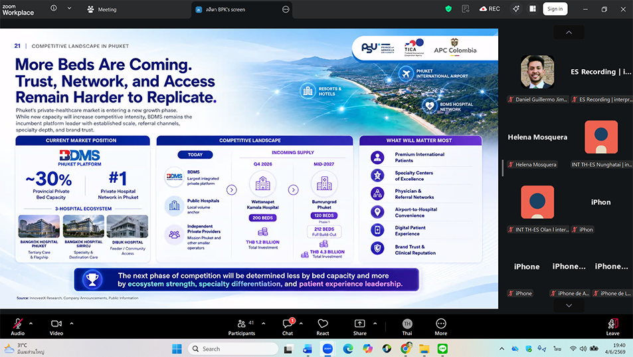
Task: Open the Zoom app taskbar icon
Action: coord(327,349)
